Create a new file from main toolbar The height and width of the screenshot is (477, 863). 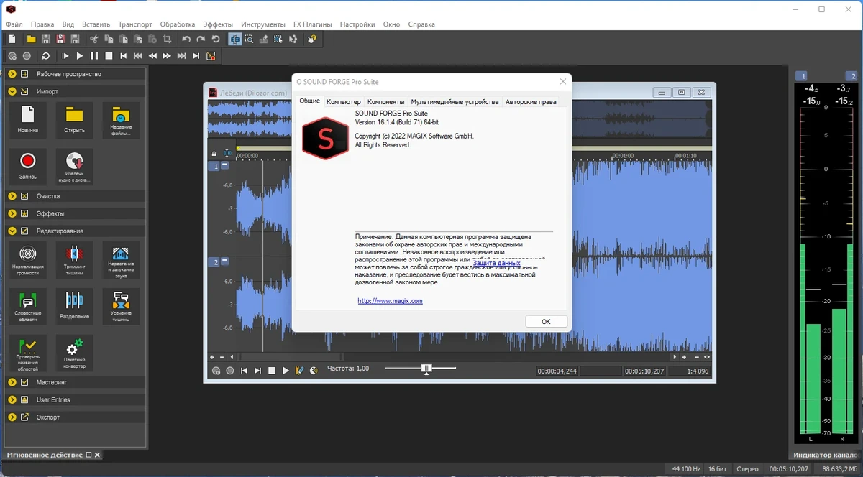[x=12, y=39]
